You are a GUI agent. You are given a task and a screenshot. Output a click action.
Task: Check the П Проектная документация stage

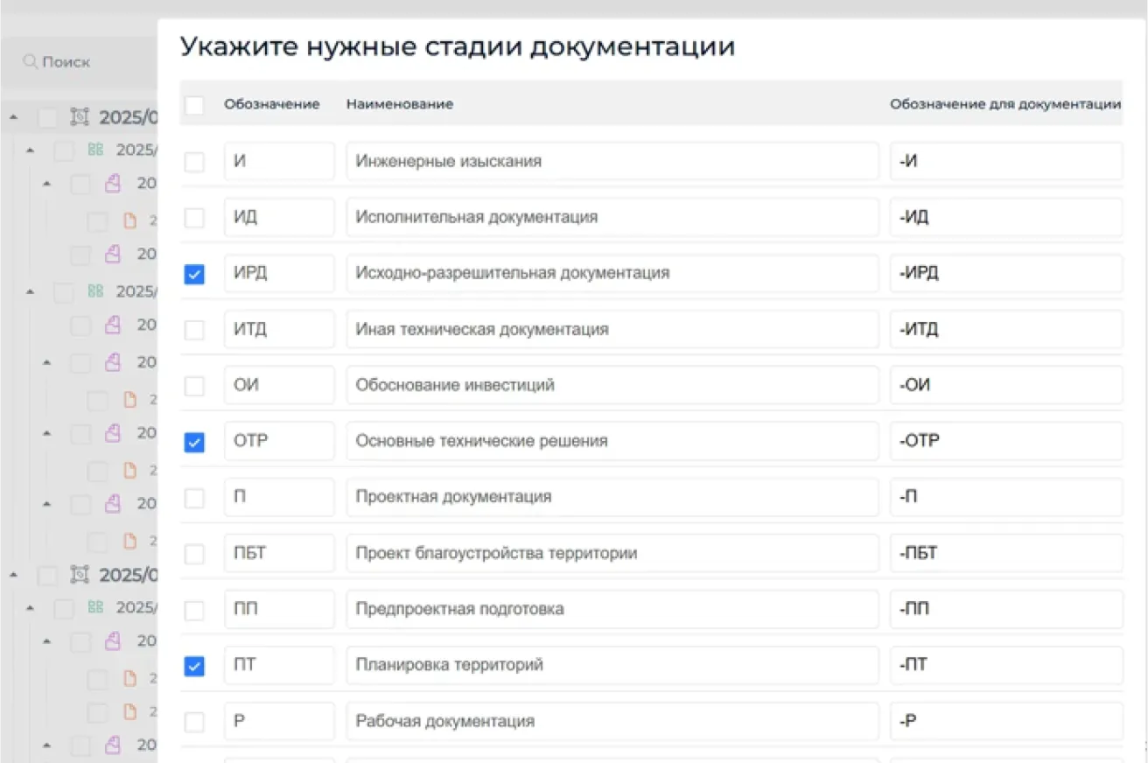pos(194,498)
